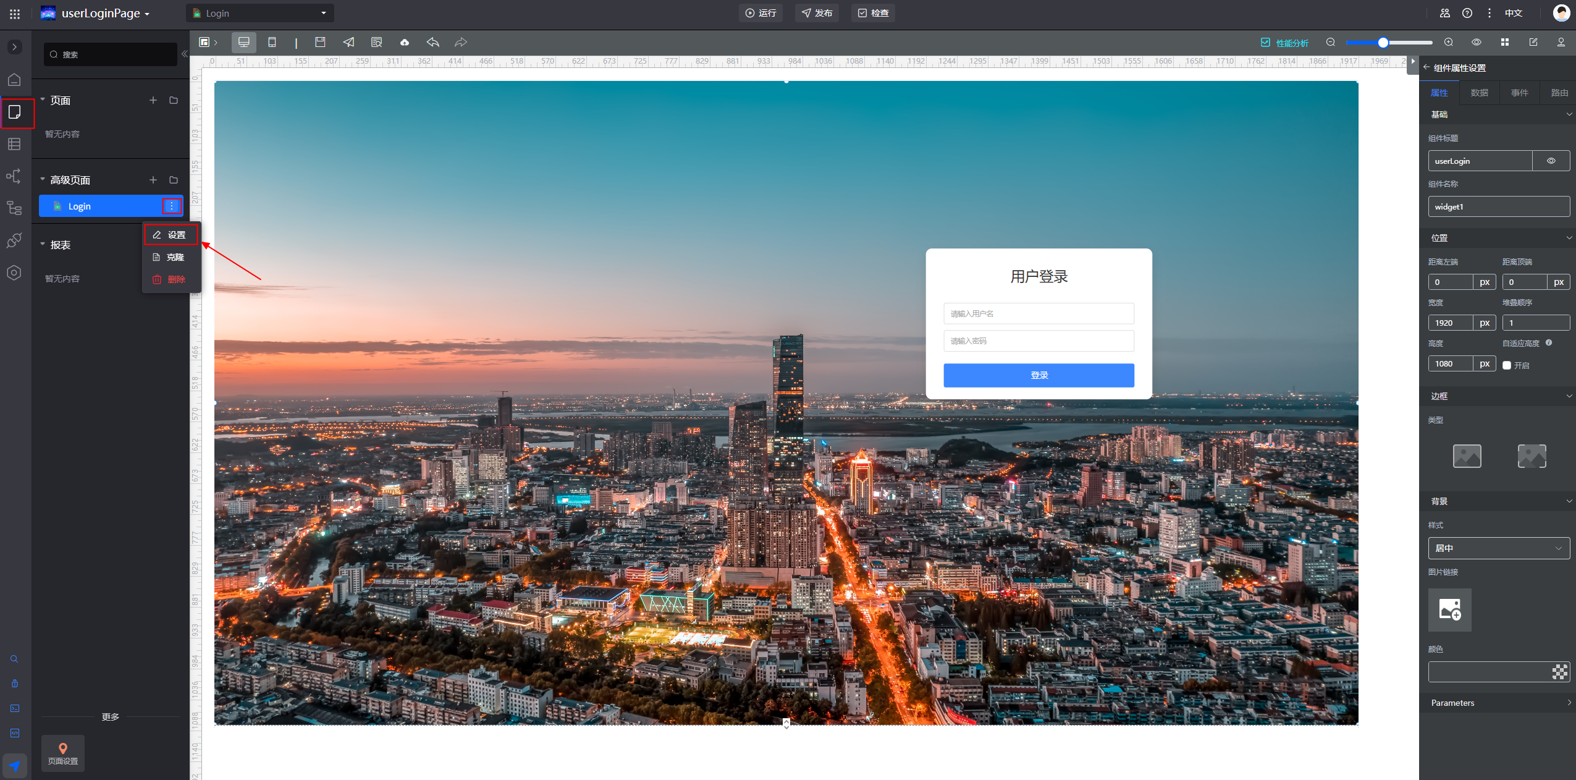Click the background color swatch
The image size is (1576, 780).
(x=1559, y=672)
